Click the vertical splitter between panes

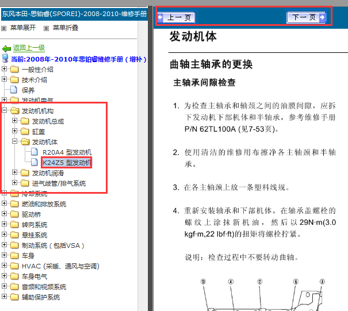click(x=150, y=159)
